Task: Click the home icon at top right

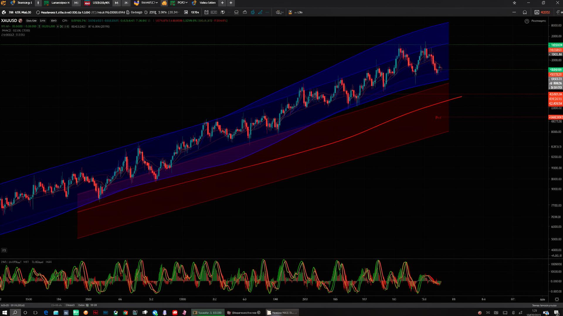Action: click(525, 12)
